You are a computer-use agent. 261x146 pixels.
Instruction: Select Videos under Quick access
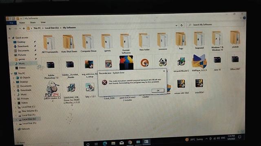click(22, 68)
